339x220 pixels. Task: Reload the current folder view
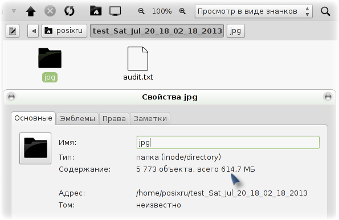coord(70,11)
